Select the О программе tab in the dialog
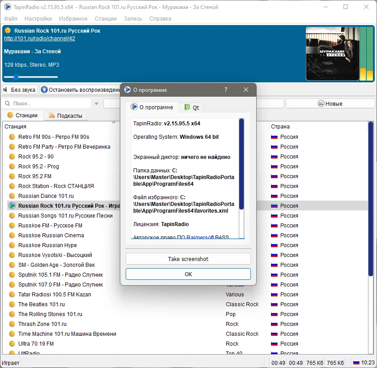Image resolution: width=377 pixels, height=368 pixels. [x=152, y=107]
